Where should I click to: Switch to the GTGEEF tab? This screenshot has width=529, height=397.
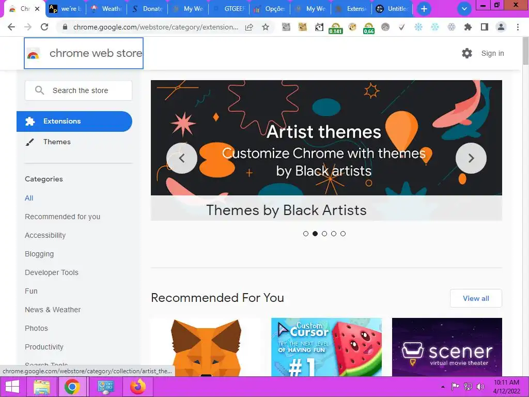[x=229, y=9]
